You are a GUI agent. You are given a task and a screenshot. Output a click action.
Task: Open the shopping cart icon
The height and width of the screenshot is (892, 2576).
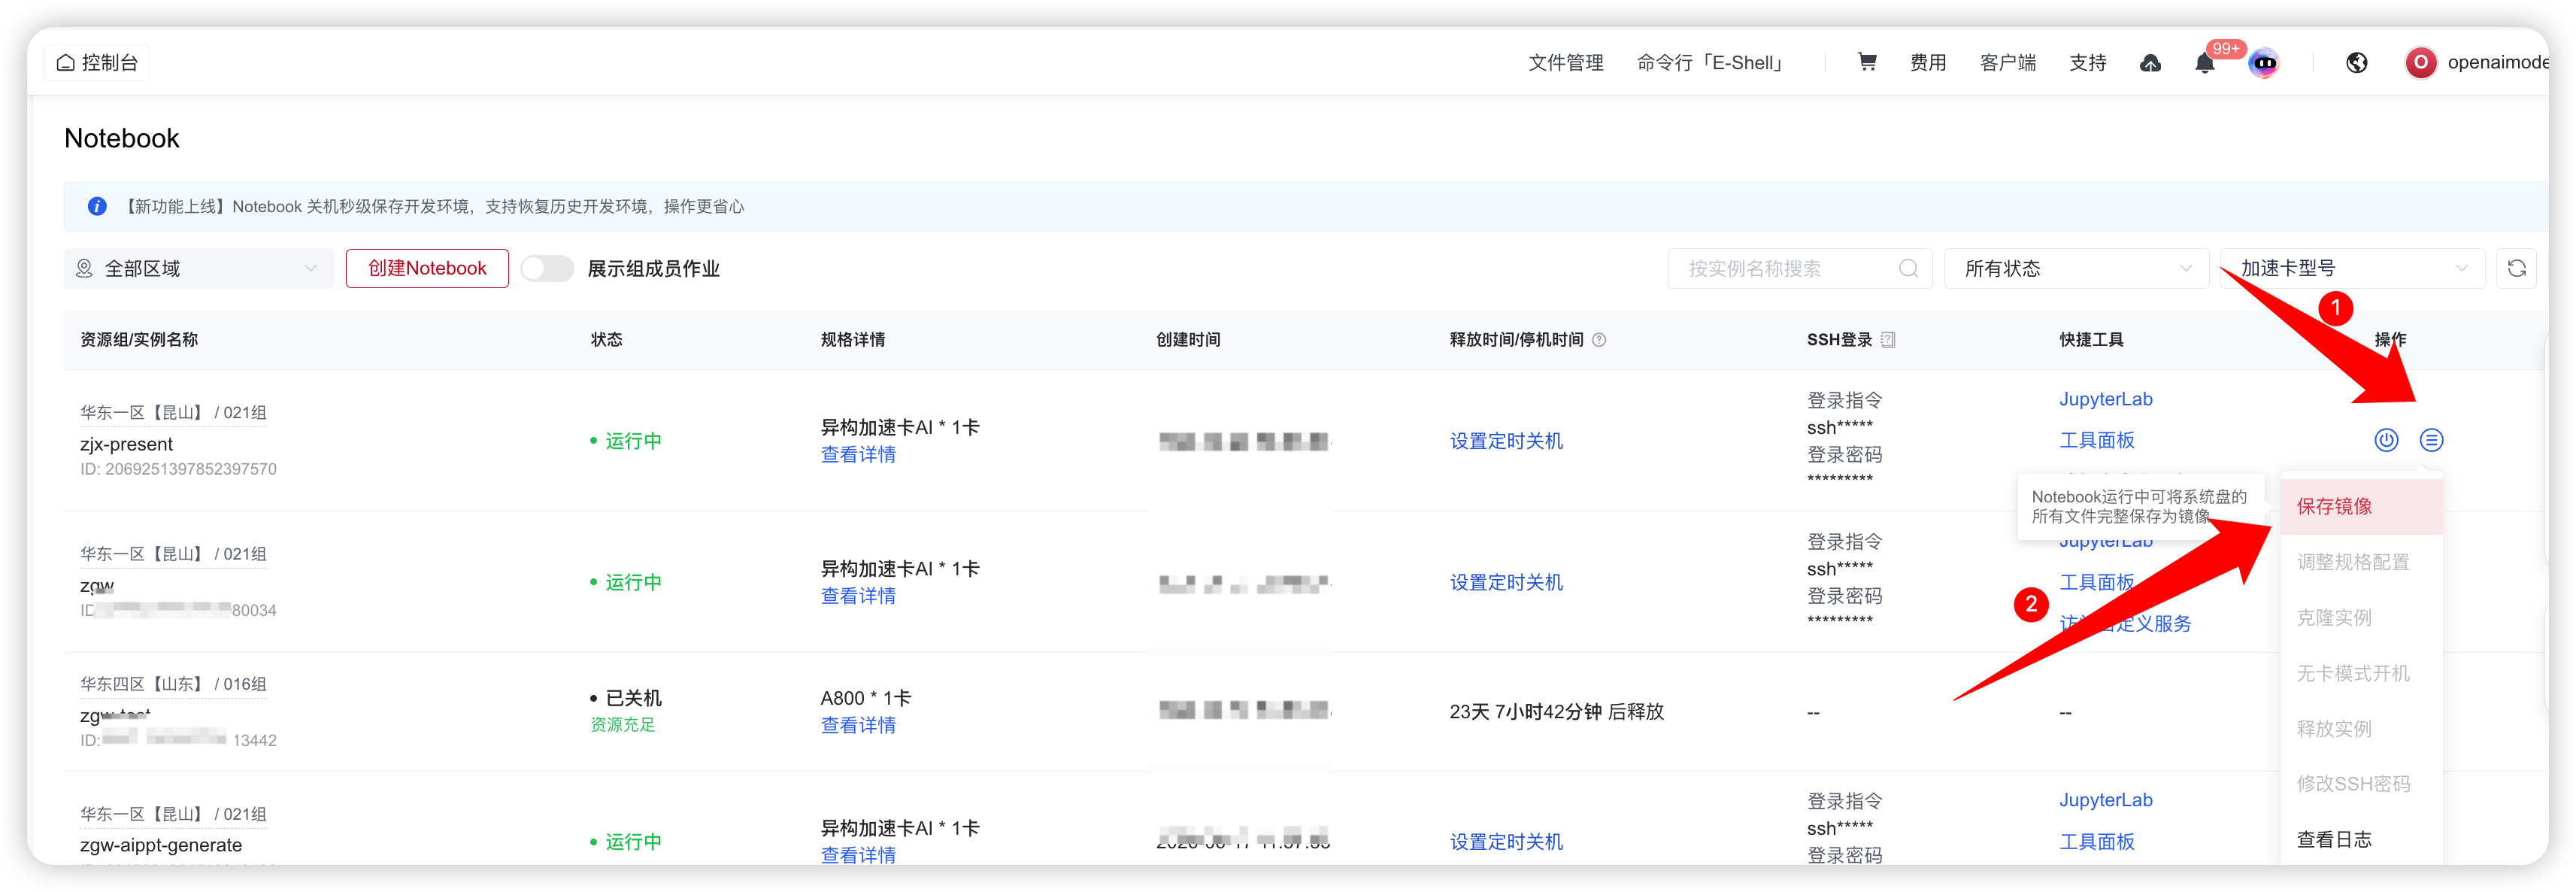1866,62
